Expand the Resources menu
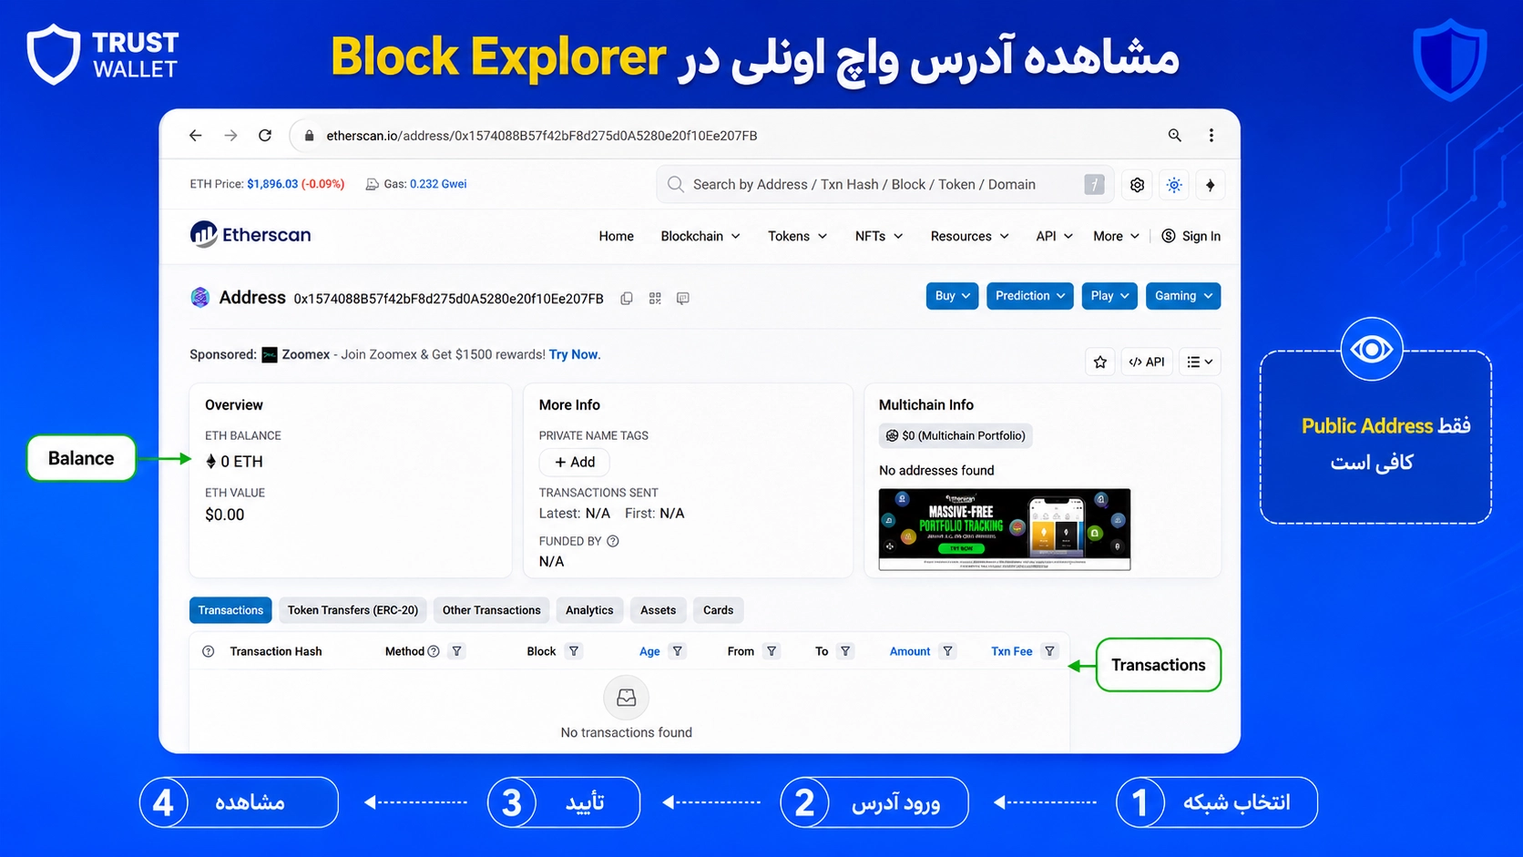The height and width of the screenshot is (857, 1523). pos(970,236)
